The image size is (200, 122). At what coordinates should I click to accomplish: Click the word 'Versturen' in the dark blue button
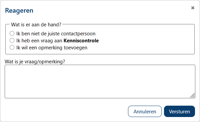click(x=179, y=112)
